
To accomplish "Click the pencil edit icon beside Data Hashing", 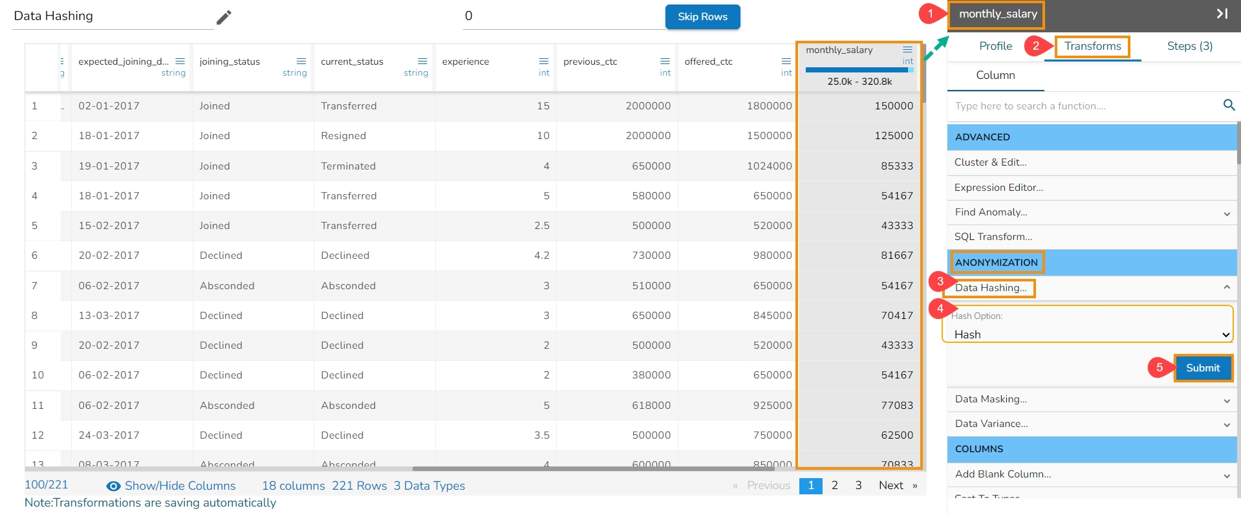I will (x=224, y=17).
